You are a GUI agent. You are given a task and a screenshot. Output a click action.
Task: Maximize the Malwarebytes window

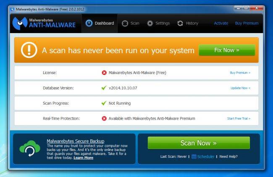click(246, 8)
